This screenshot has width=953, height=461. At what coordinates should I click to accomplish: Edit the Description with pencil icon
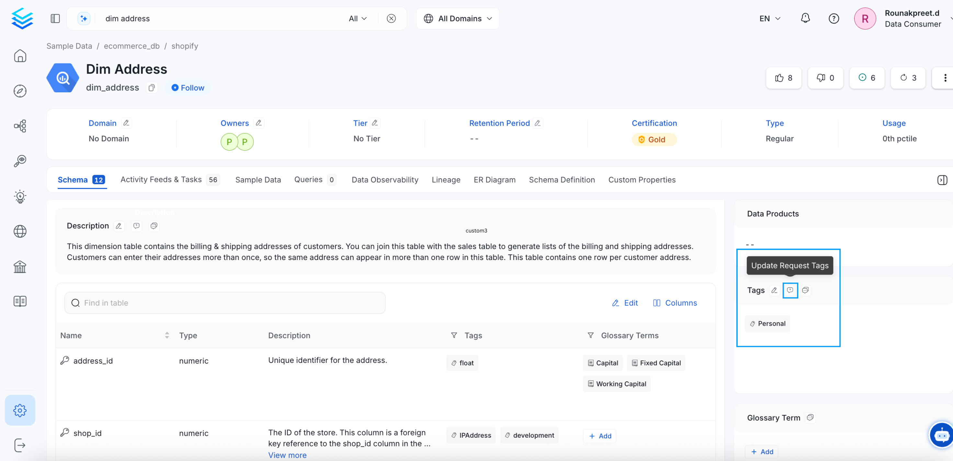tap(119, 226)
